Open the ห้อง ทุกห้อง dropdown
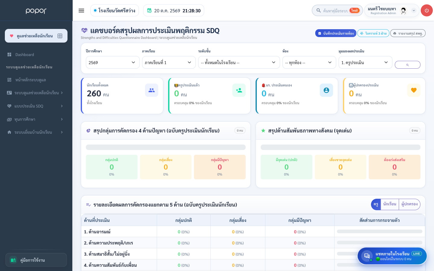The height and width of the screenshot is (271, 434). tap(309, 62)
